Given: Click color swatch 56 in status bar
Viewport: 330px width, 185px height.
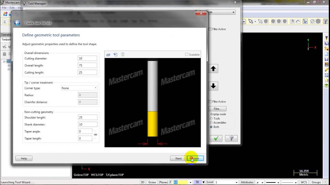Looking at the screenshot, I should coord(197,182).
